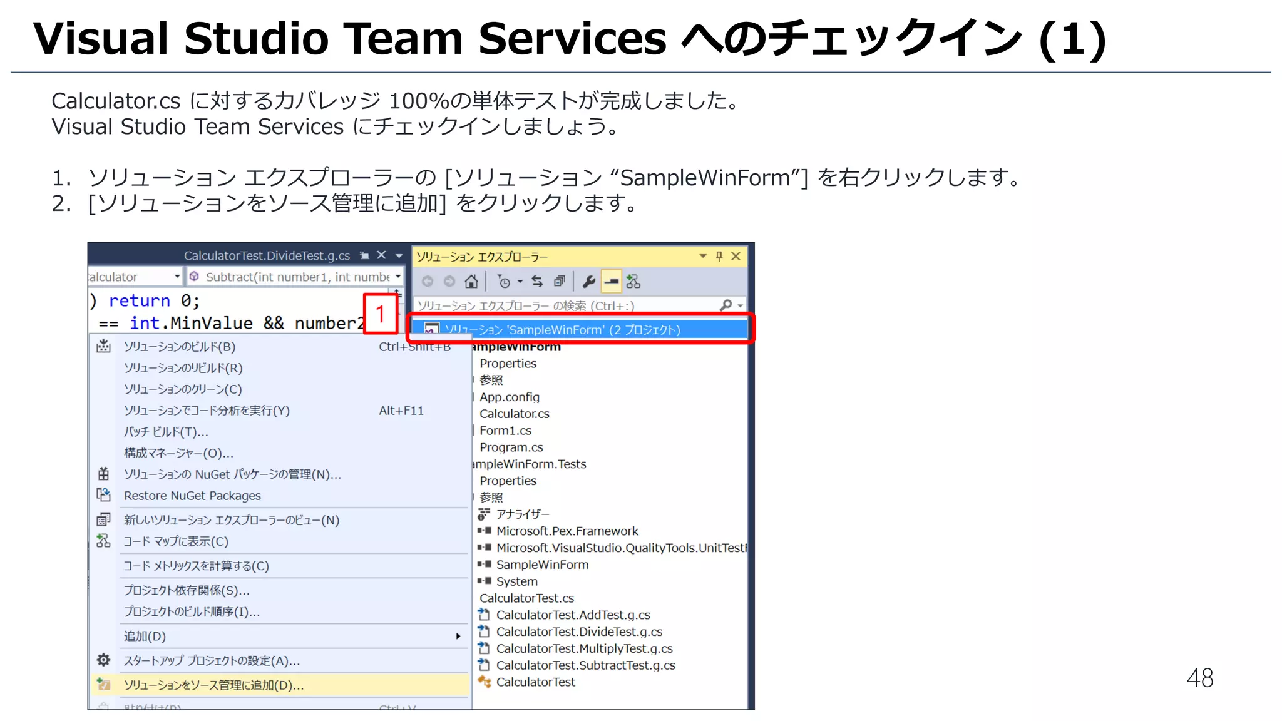This screenshot has height=721, width=1282.
Task: Close the CalculatorTest.DivideTest.g.cs tab
Action: (381, 255)
